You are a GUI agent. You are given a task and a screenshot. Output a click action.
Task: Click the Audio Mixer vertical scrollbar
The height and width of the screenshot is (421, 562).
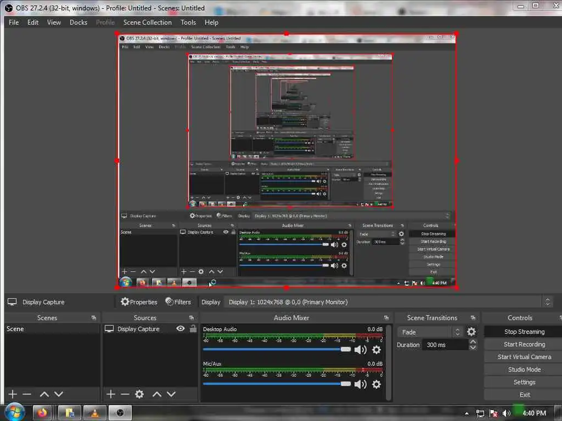coord(388,362)
